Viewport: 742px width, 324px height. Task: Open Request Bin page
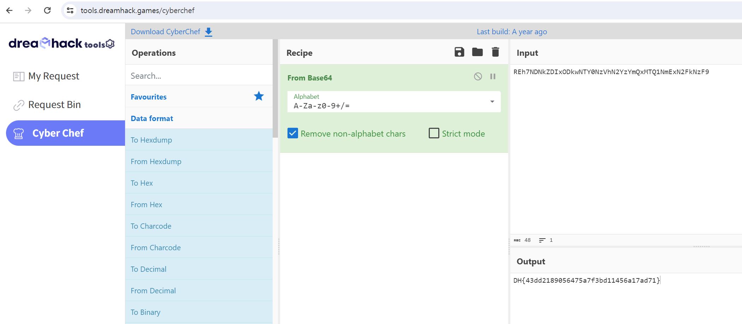coord(54,104)
